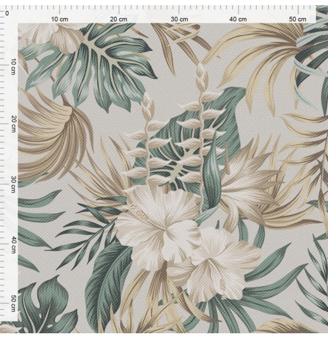Click the large white hibiscus flower in center
This screenshot has width=328, height=339.
(x=159, y=226)
